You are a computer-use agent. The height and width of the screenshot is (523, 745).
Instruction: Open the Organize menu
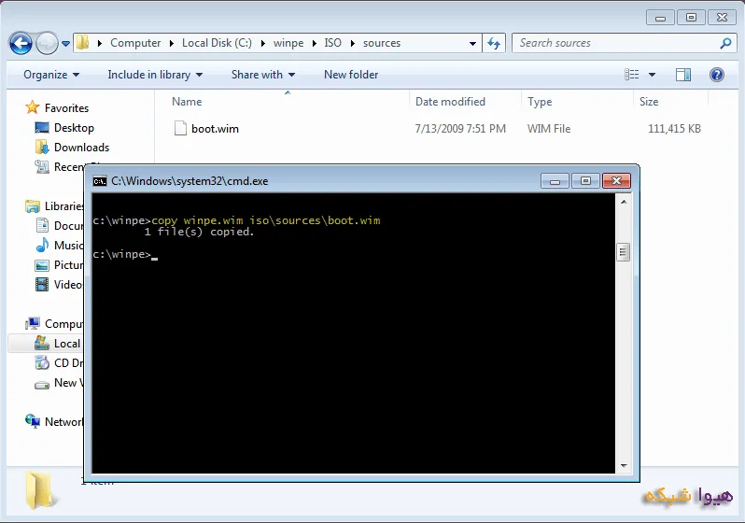click(51, 75)
